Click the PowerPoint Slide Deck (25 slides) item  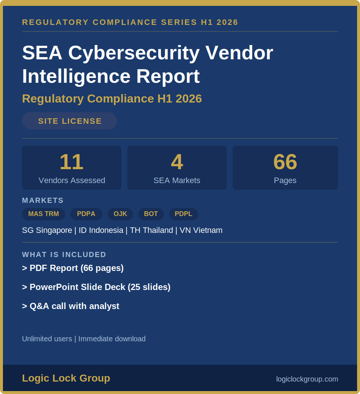pyautogui.click(x=96, y=287)
